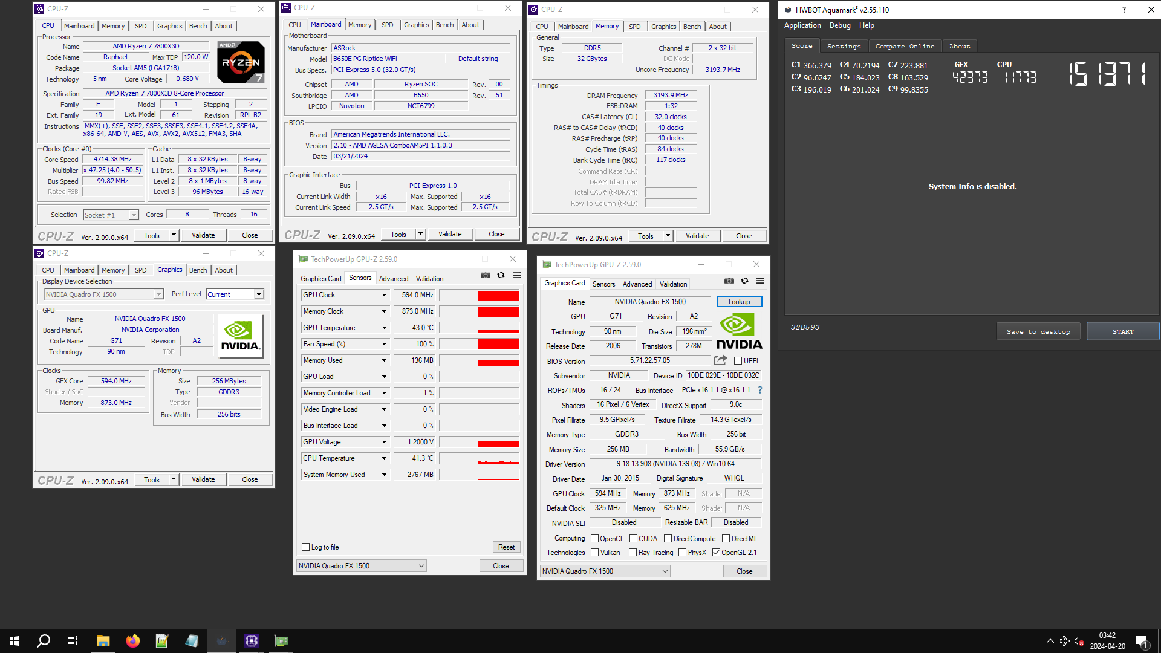Click Reset in GPU-Z Sensors
Screen dimensions: 1161x653
coord(506,547)
